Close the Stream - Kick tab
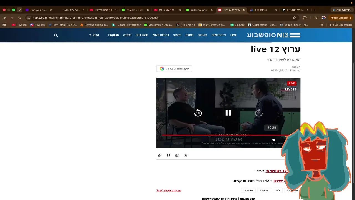 (147, 10)
